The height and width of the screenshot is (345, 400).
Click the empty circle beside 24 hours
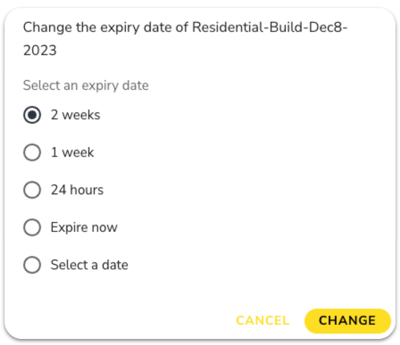click(32, 190)
